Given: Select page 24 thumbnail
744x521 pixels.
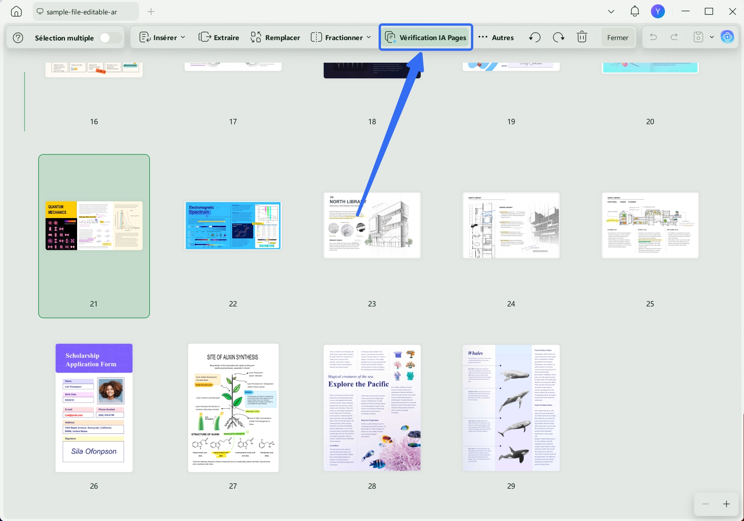Looking at the screenshot, I should [x=511, y=225].
